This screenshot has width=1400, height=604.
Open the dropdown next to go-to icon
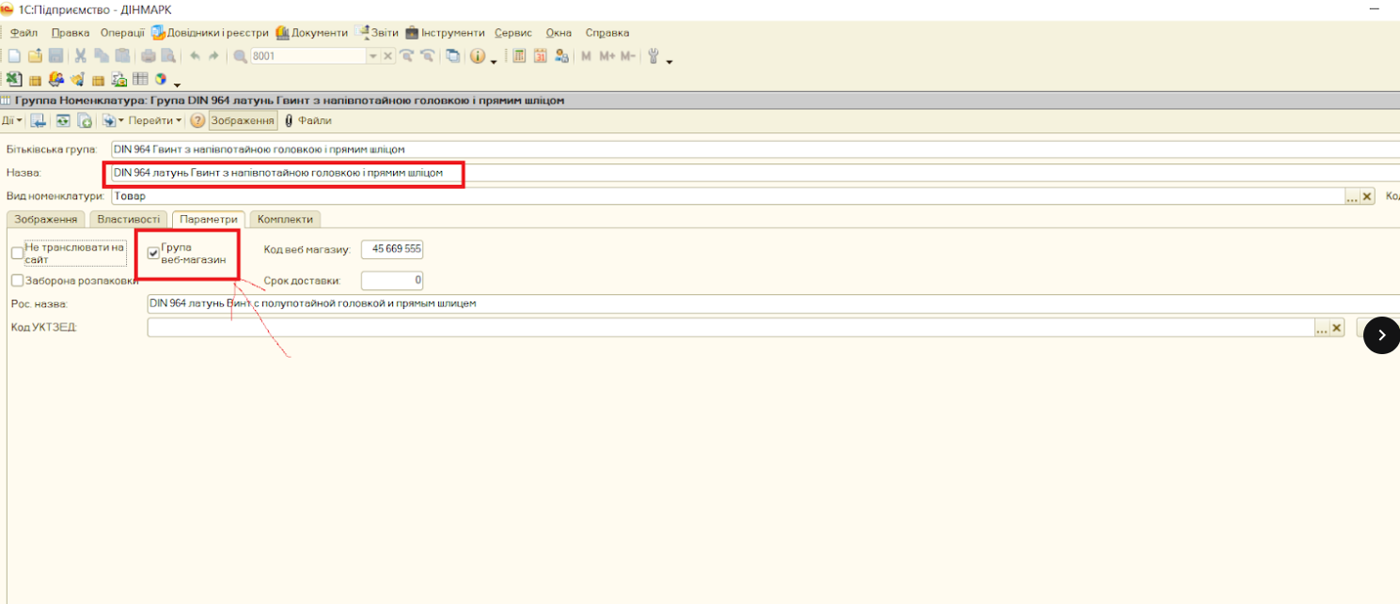(121, 120)
